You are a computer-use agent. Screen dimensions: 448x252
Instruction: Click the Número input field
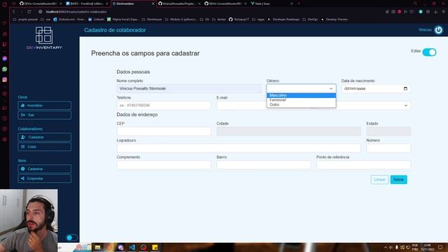point(388,148)
